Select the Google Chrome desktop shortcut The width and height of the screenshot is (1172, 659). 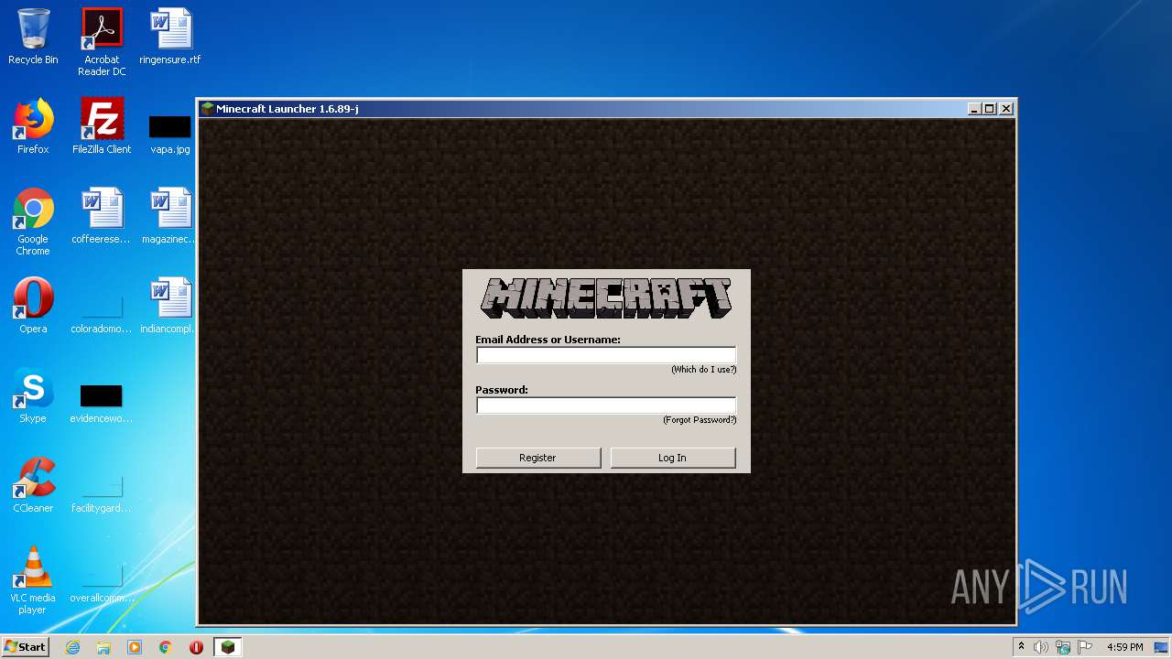[33, 222]
